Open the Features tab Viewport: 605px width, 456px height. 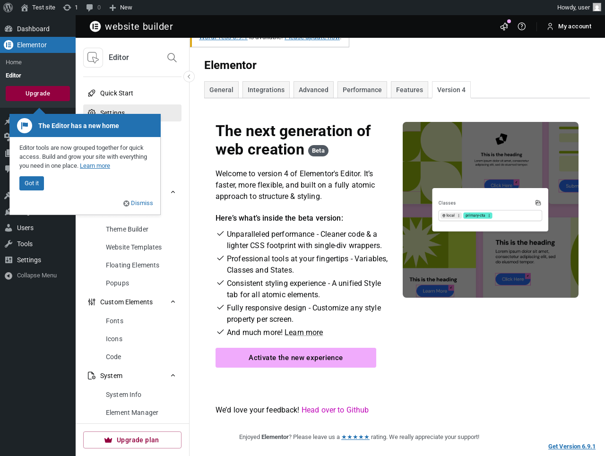pos(409,90)
